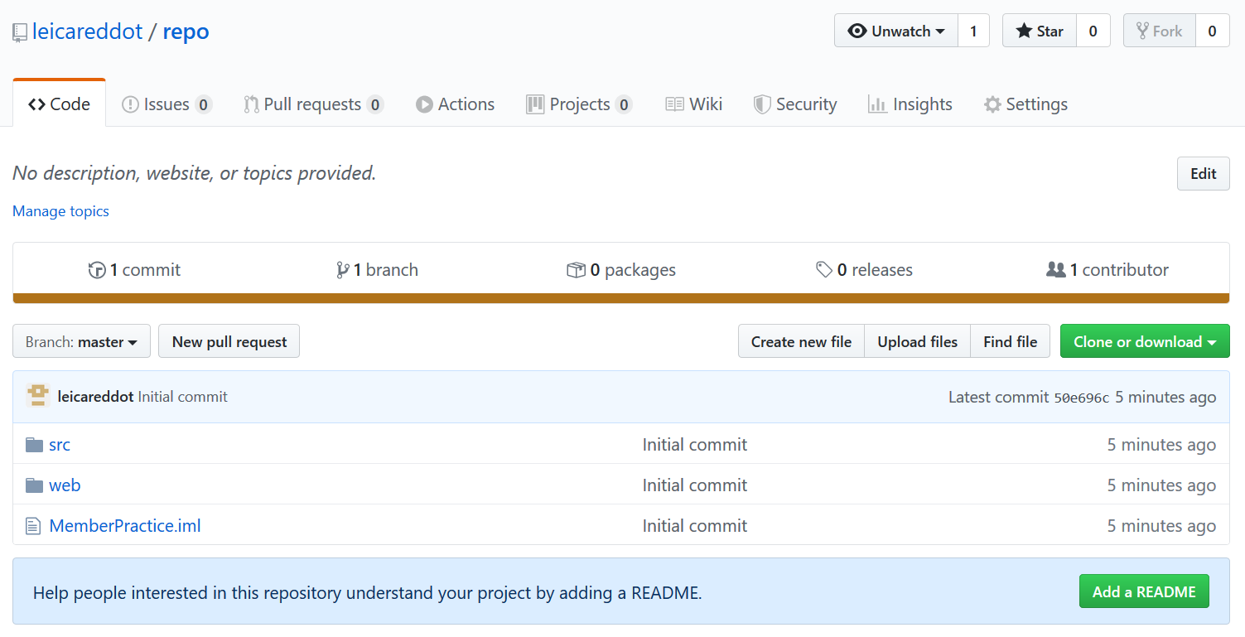This screenshot has width=1245, height=637.
Task: Click Initial commit message in src row
Action: [x=695, y=445]
